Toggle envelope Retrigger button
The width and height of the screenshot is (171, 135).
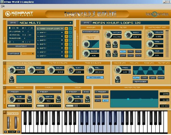pyautogui.click(x=95, y=77)
